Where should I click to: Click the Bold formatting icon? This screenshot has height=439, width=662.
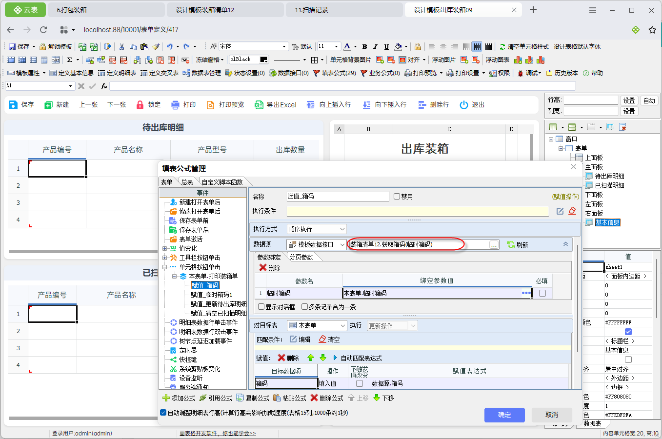coord(364,47)
